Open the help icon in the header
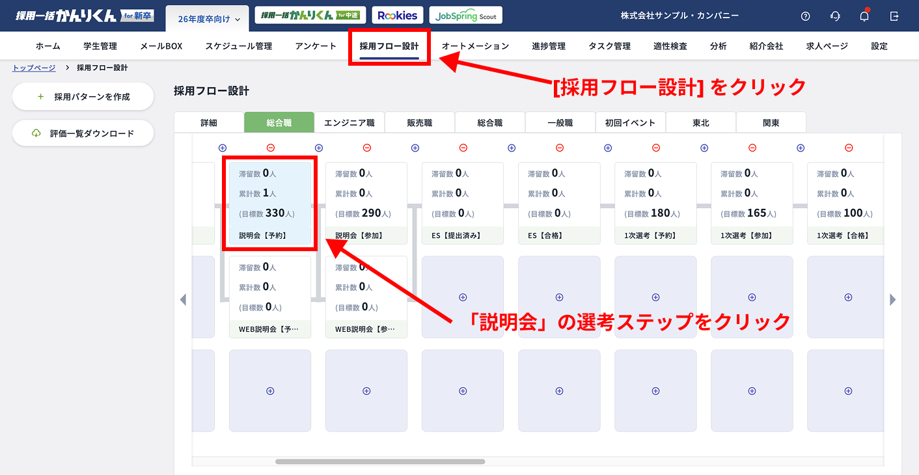The width and height of the screenshot is (919, 475). pyautogui.click(x=805, y=16)
